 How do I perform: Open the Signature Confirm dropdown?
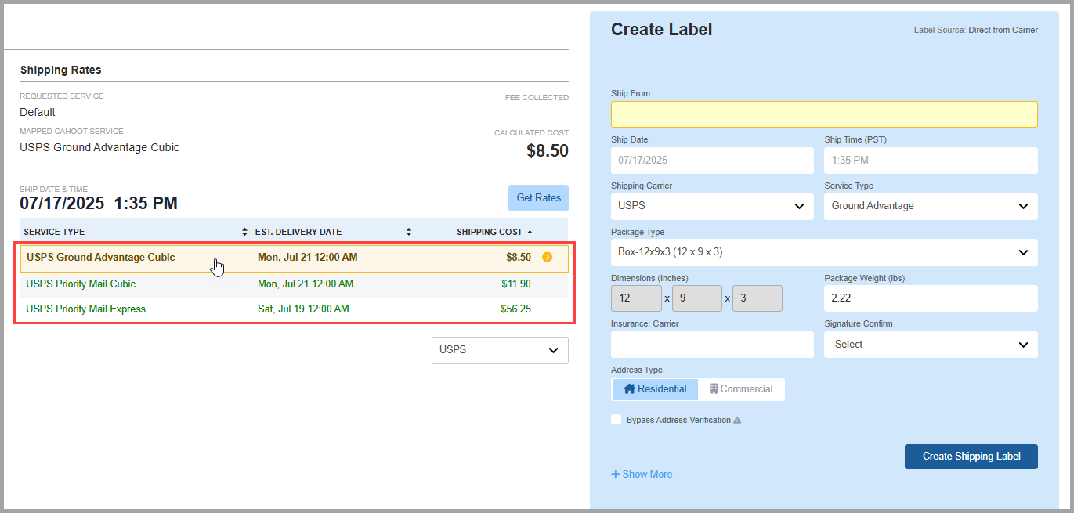pyautogui.click(x=931, y=345)
